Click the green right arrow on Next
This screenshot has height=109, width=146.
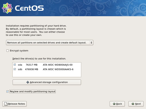click(133, 104)
